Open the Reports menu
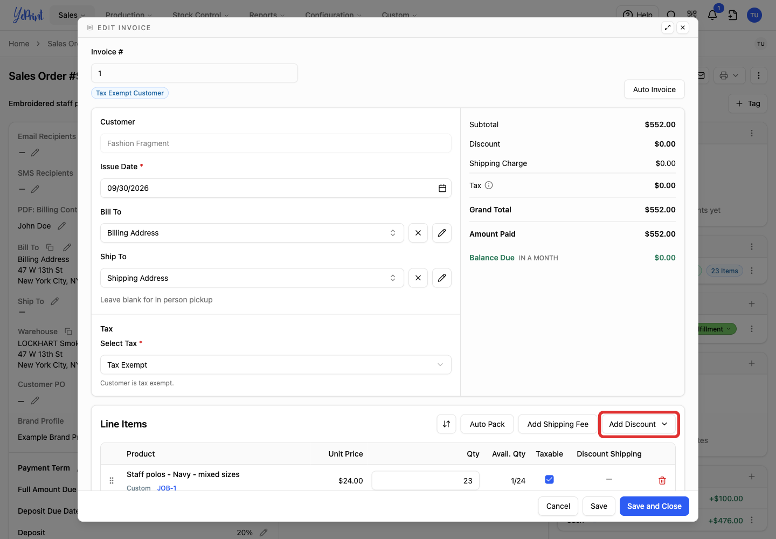This screenshot has height=539, width=776. tap(267, 15)
